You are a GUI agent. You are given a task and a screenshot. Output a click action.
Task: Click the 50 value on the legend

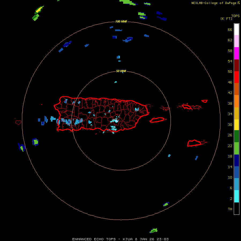pos(230,71)
